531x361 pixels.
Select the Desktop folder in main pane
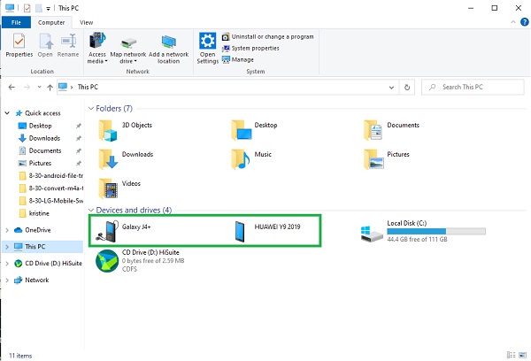(x=254, y=130)
